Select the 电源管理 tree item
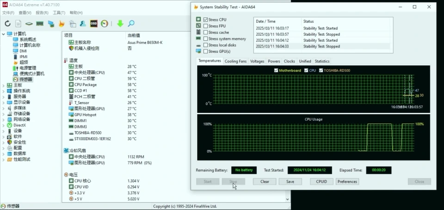Image resolution: width=444 pixels, height=210 pixels. pyautogui.click(x=27, y=68)
